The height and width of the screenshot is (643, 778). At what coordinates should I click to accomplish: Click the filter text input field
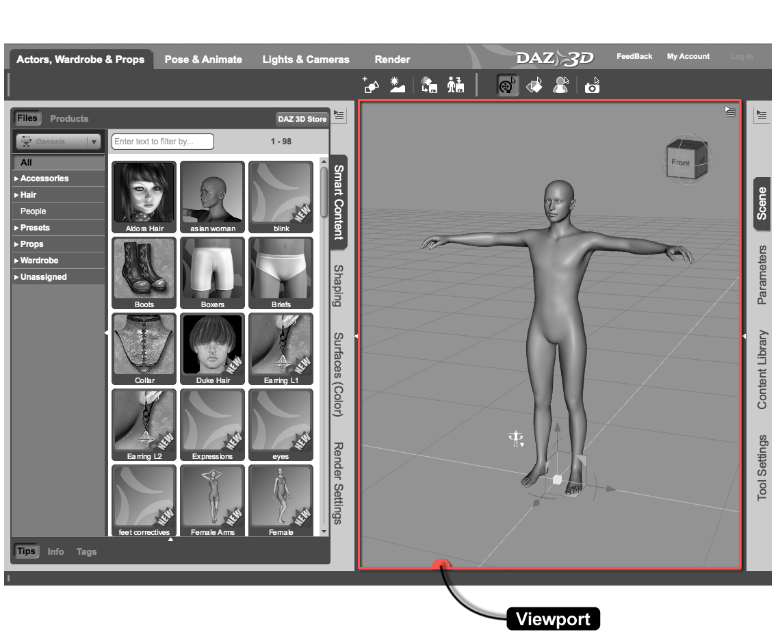tap(163, 142)
